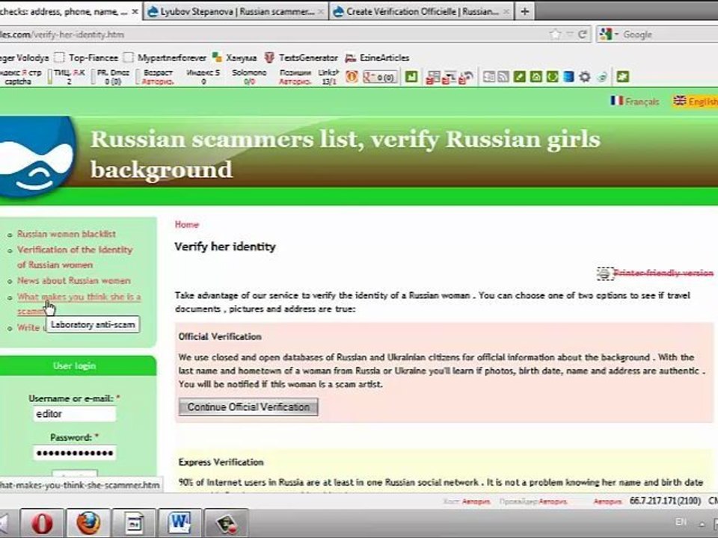
Task: Click the Google search box
Action: pos(669,34)
